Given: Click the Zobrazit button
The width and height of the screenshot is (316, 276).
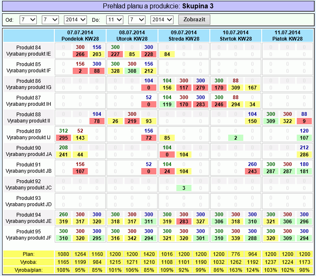Looking at the screenshot, I should 194,20.
